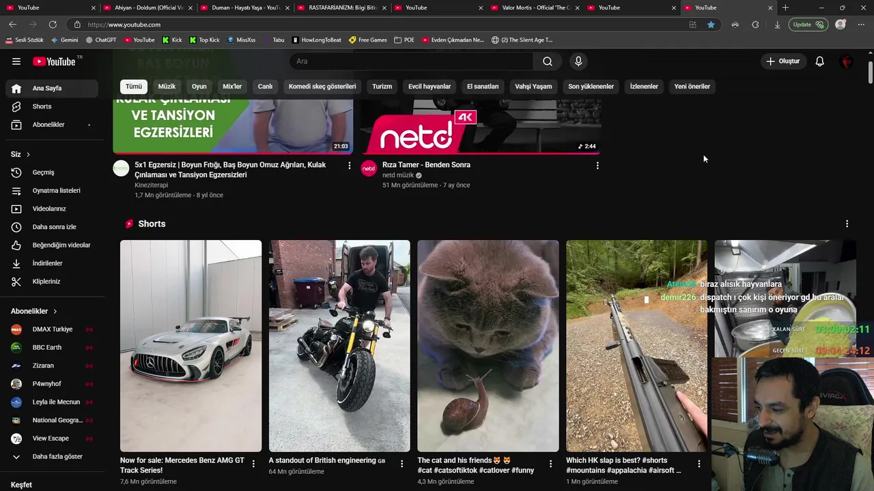Viewport: 874px width, 491px height.
Task: Select the Turizm filter chip
Action: (x=382, y=87)
